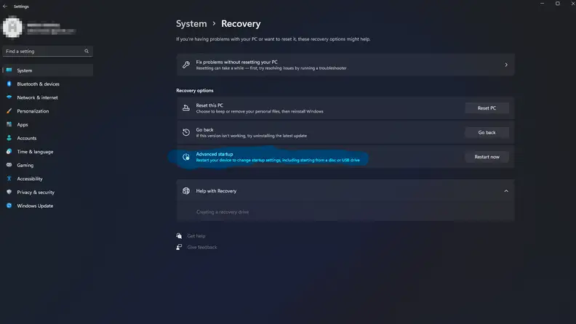Click the wrench icon for Fix problems

(x=186, y=65)
